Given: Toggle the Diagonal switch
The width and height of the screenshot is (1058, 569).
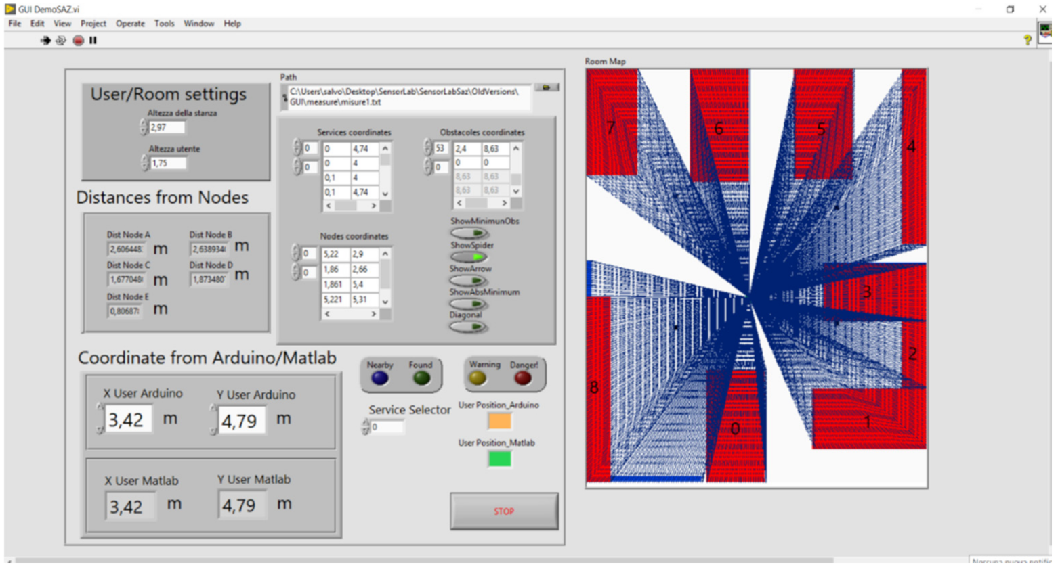Looking at the screenshot, I should (469, 327).
